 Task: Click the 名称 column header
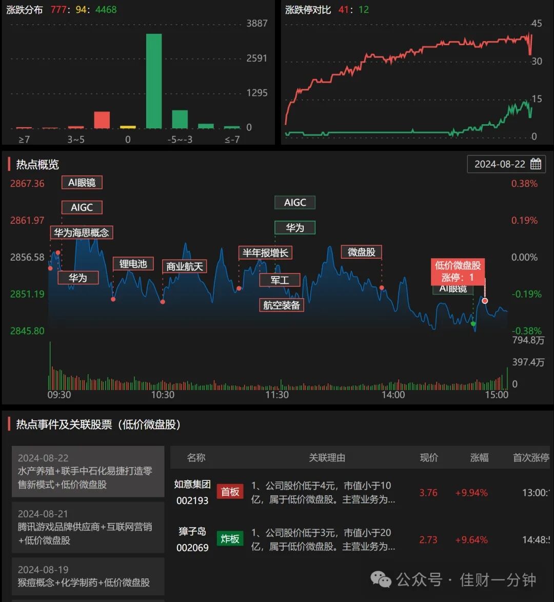tap(196, 457)
